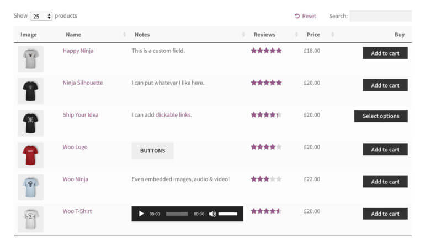Add Happy Ninja to cart
The height and width of the screenshot is (240, 425).
(x=385, y=53)
